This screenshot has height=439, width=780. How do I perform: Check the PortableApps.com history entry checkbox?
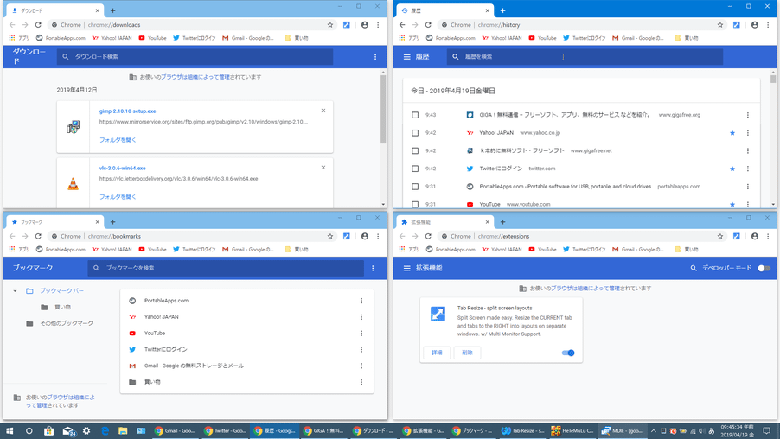point(415,187)
